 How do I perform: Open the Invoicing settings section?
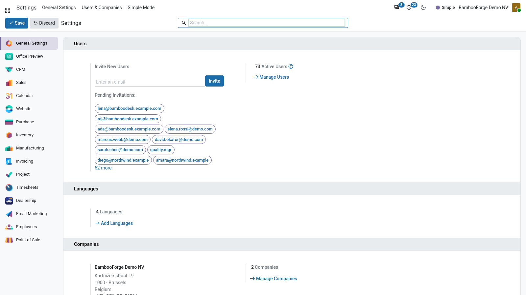coord(29,161)
